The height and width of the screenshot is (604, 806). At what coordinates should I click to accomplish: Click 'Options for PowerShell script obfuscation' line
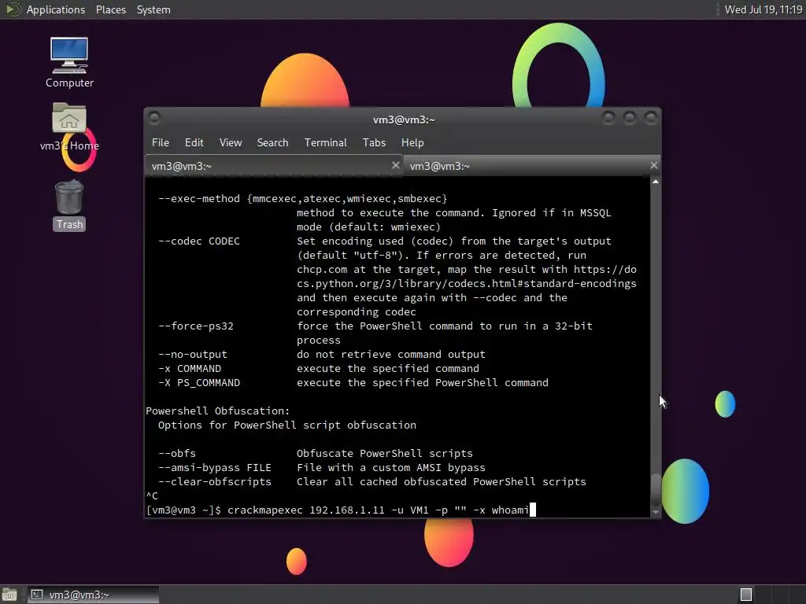click(x=287, y=425)
